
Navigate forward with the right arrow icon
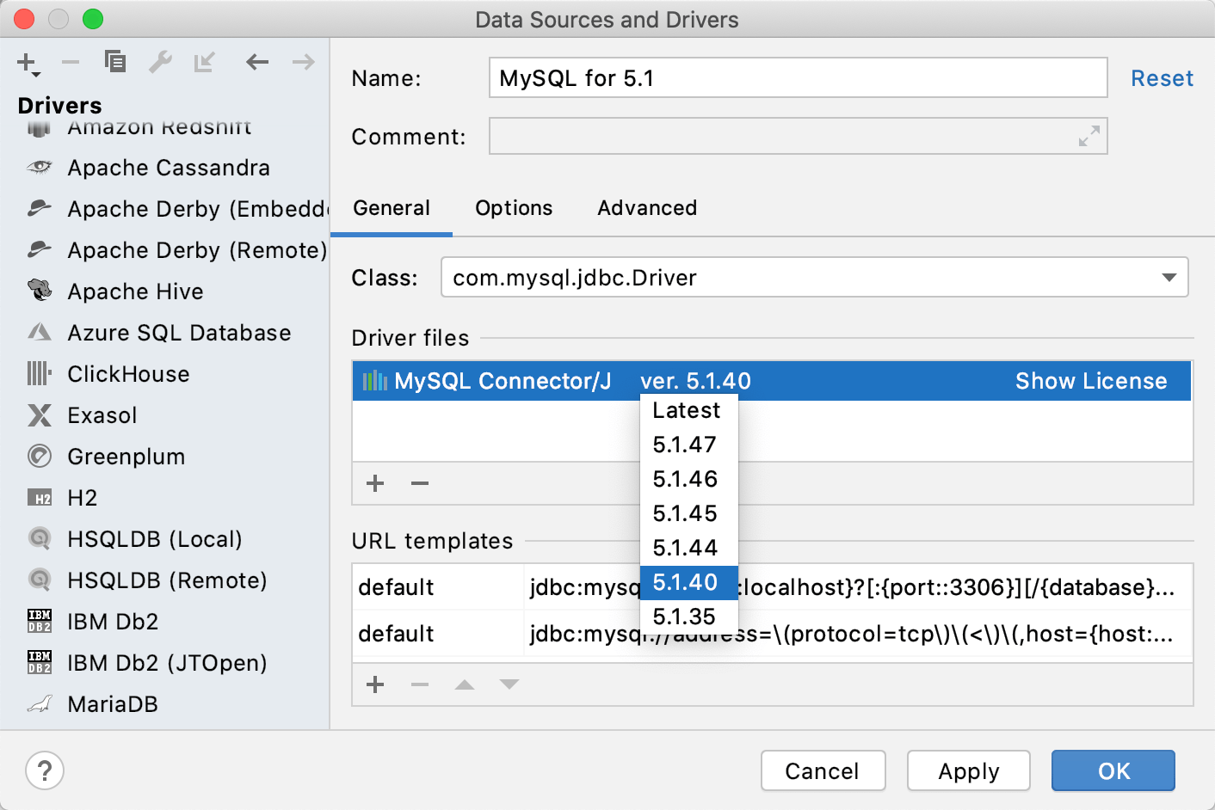pos(301,62)
